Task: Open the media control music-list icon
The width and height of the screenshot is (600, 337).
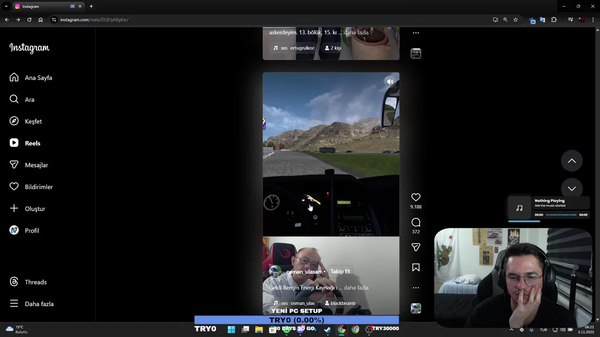Action: tap(570, 20)
